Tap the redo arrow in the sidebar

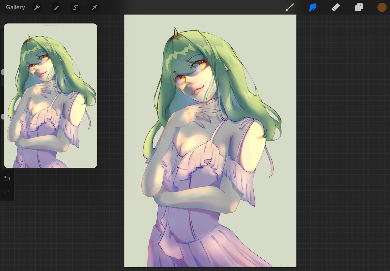click(x=7, y=192)
